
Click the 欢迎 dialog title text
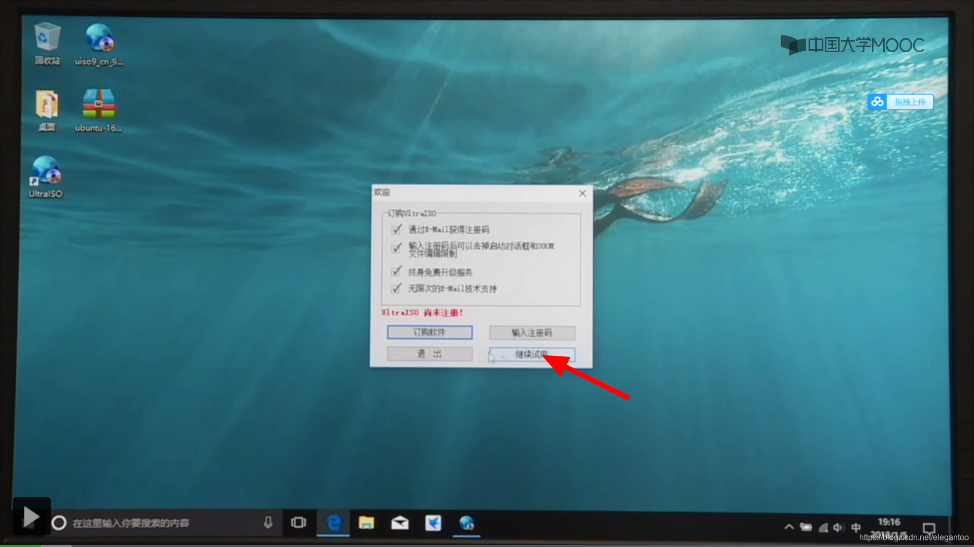[x=382, y=192]
